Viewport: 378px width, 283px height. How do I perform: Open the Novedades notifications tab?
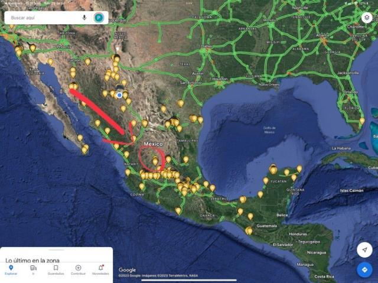coord(100,270)
